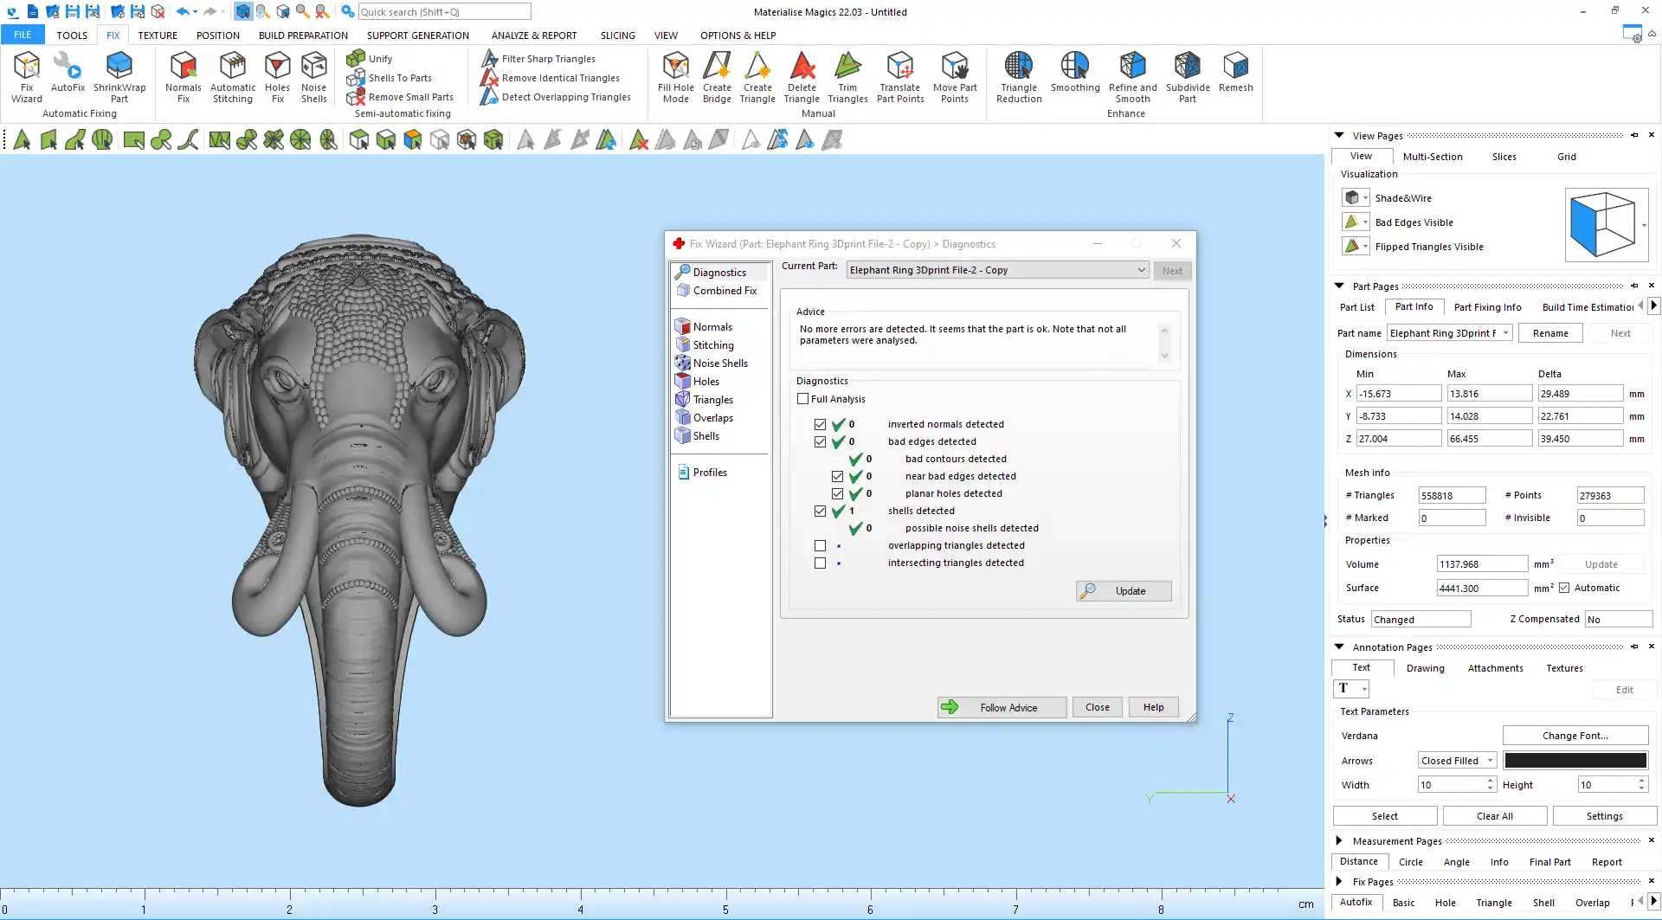
Task: Open the Trim Triangles tool
Action: (847, 77)
